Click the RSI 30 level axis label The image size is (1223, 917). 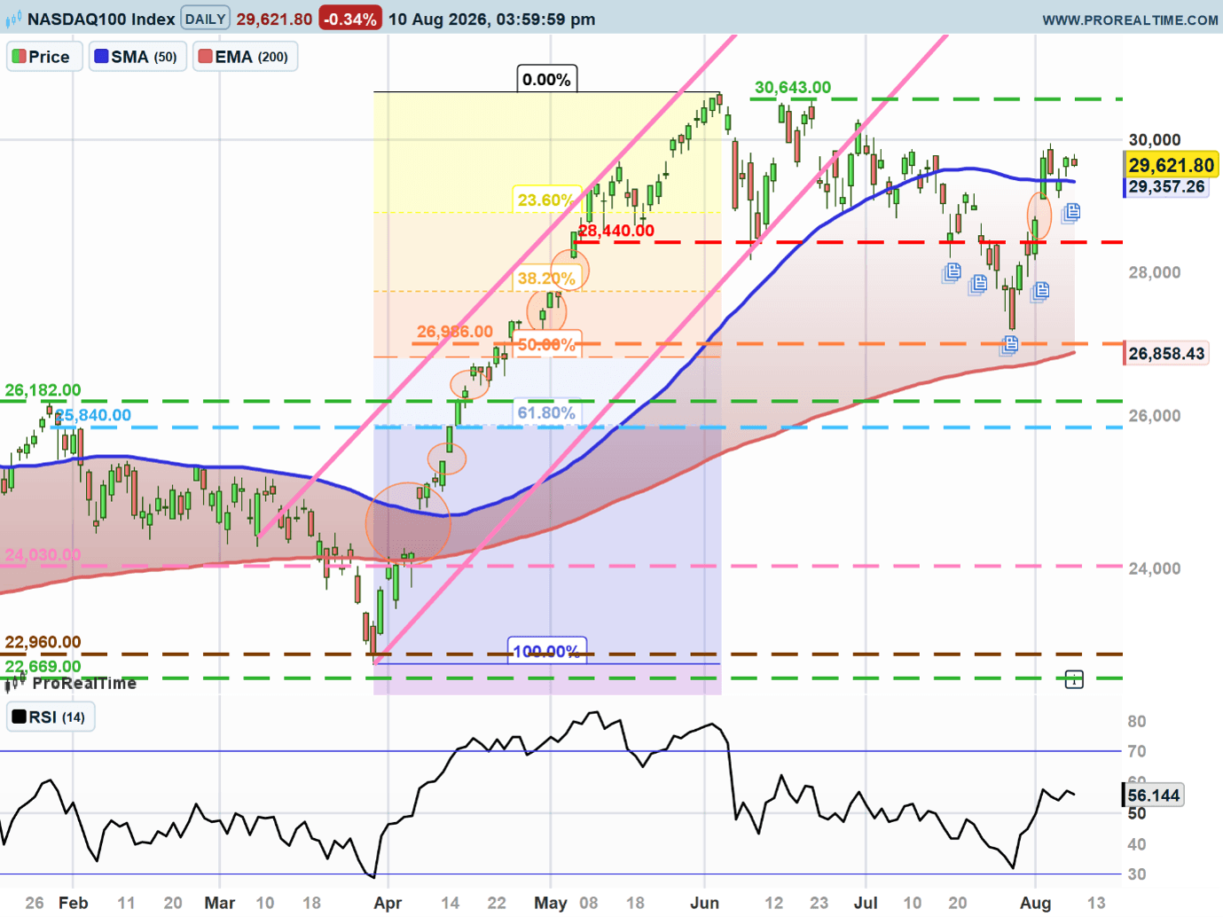click(x=1137, y=874)
